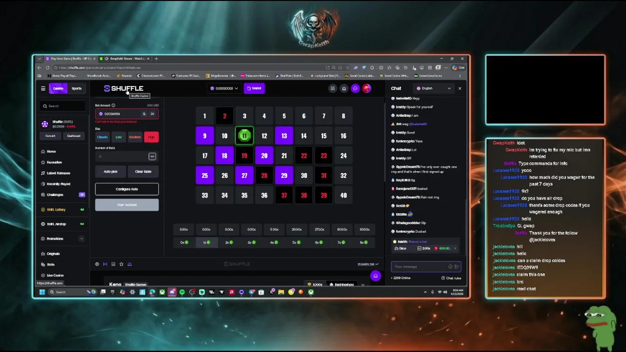Image resolution: width=626 pixels, height=352 pixels.
Task: Deselect Keno number 18
Action: point(224,156)
